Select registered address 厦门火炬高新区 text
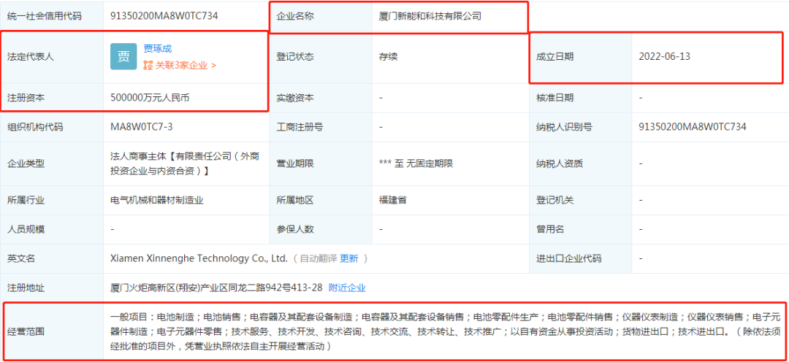Image resolution: width=789 pixels, height=362 pixels. 216,288
